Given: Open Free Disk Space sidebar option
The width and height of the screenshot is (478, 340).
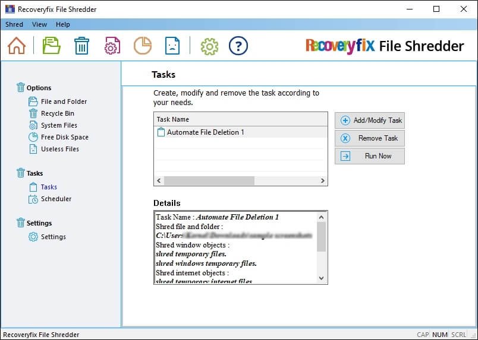Looking at the screenshot, I should click(x=64, y=137).
